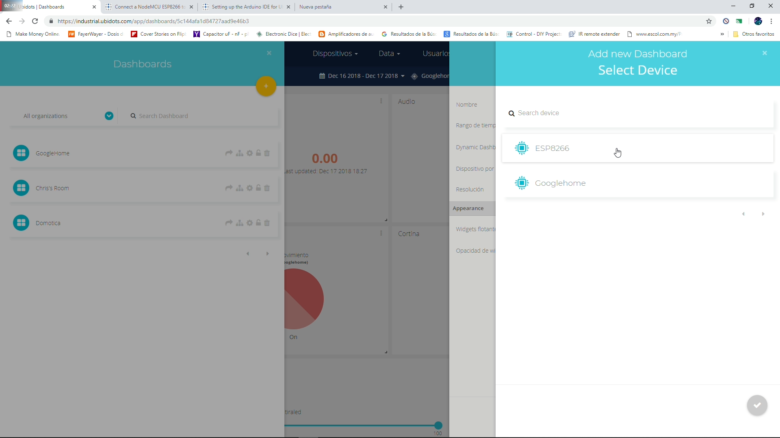Open settings gear for GoogleHome dashboard
Screen dimensions: 780x438
pos(250,153)
